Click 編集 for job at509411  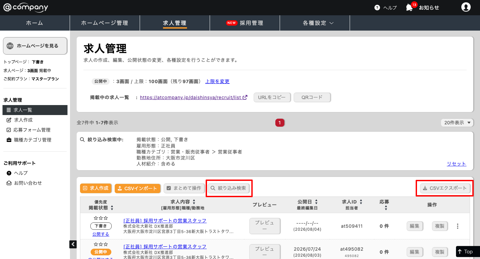[414, 226]
